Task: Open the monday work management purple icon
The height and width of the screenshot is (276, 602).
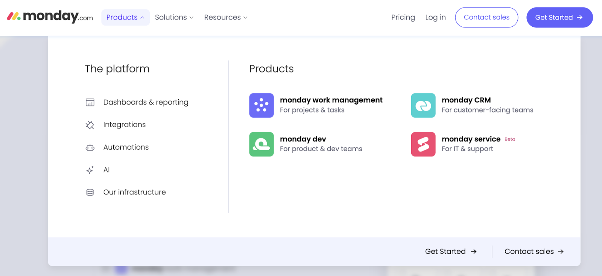Action: pos(261,105)
